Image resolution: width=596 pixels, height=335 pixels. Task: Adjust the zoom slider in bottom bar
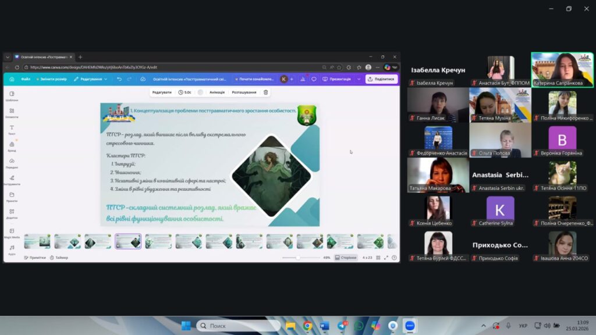pyautogui.click(x=298, y=258)
